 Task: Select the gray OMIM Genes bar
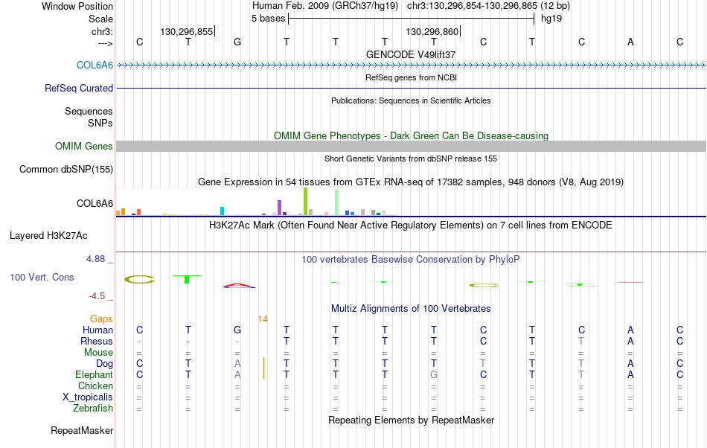point(411,146)
